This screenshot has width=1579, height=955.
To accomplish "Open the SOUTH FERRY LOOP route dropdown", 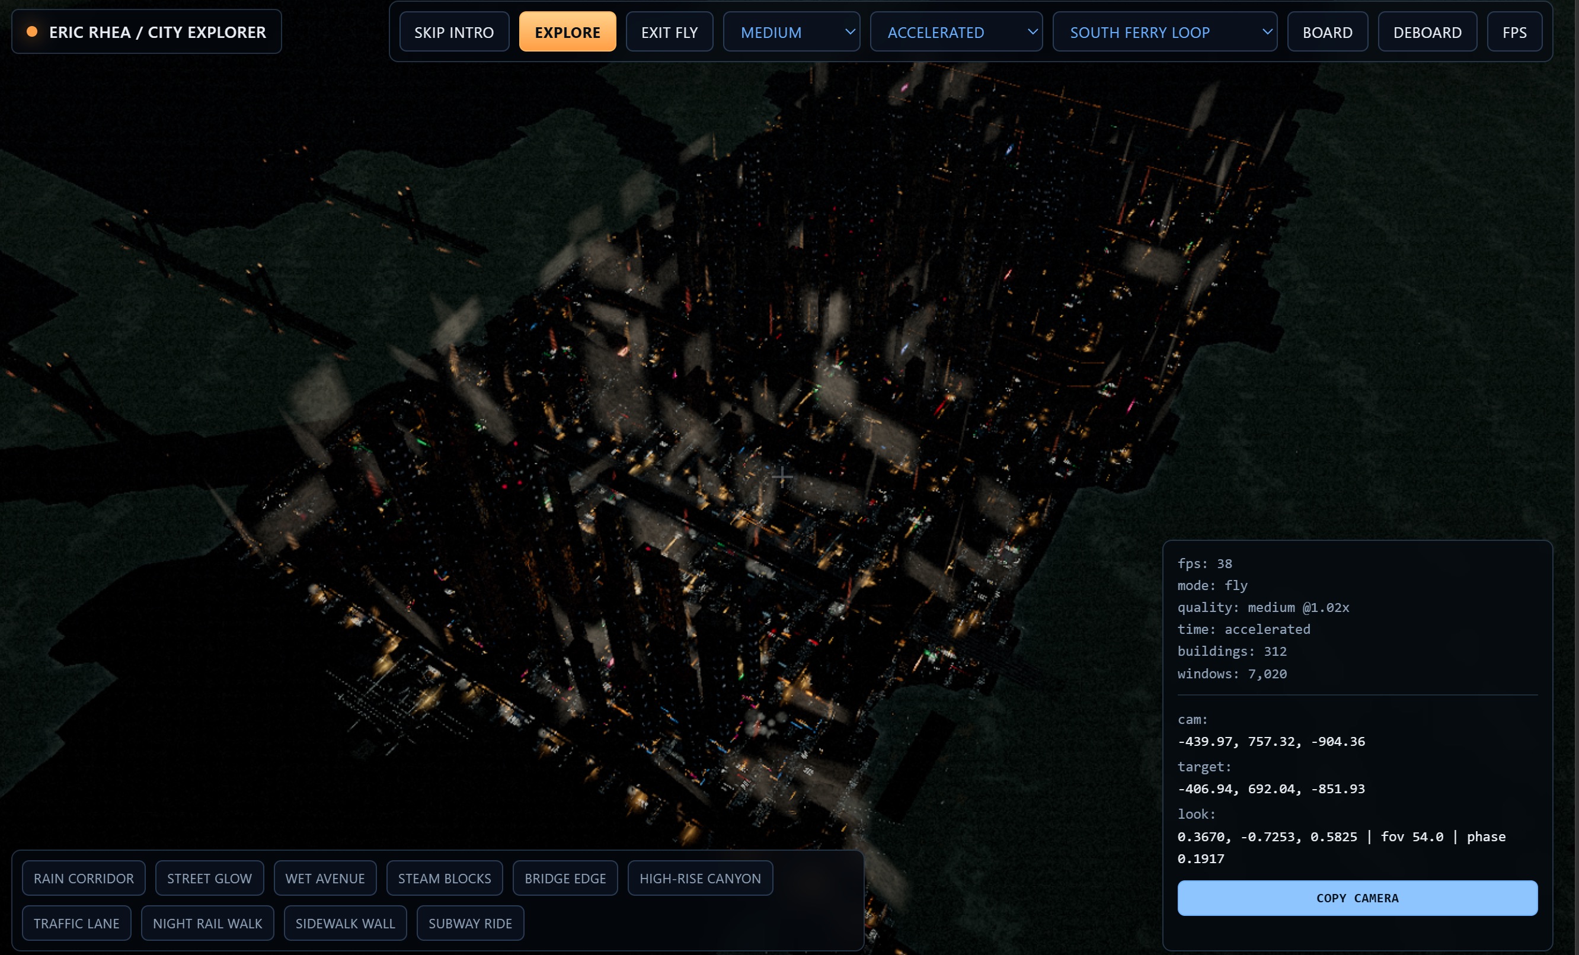I will pyautogui.click(x=1164, y=32).
